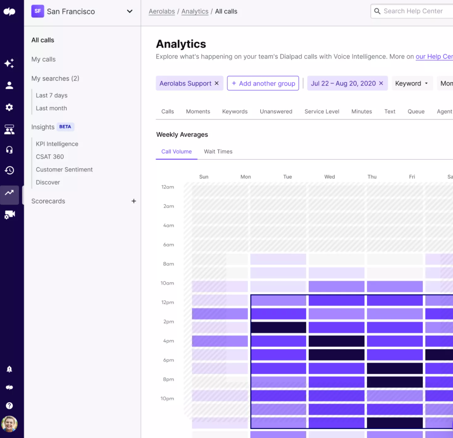
Task: Click the dark Tuesday 2pm heatmap cell
Action: point(278,328)
